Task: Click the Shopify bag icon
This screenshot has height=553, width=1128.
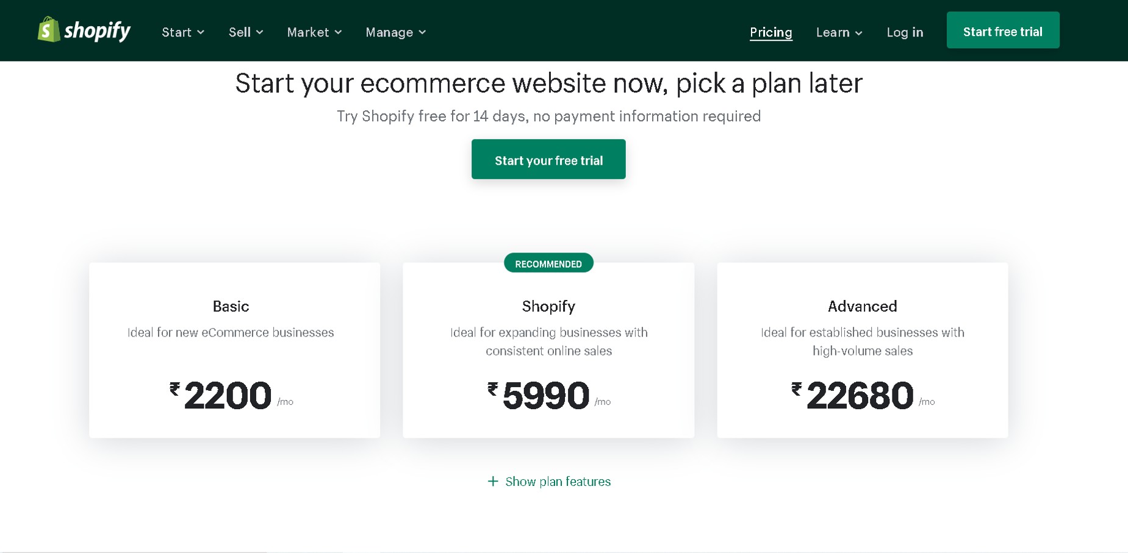Action: coord(48,30)
